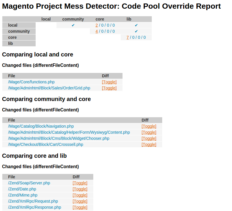This screenshot has height=211, width=232.
Task: Click 'local' column header in matrix
Action: click(x=46, y=19)
